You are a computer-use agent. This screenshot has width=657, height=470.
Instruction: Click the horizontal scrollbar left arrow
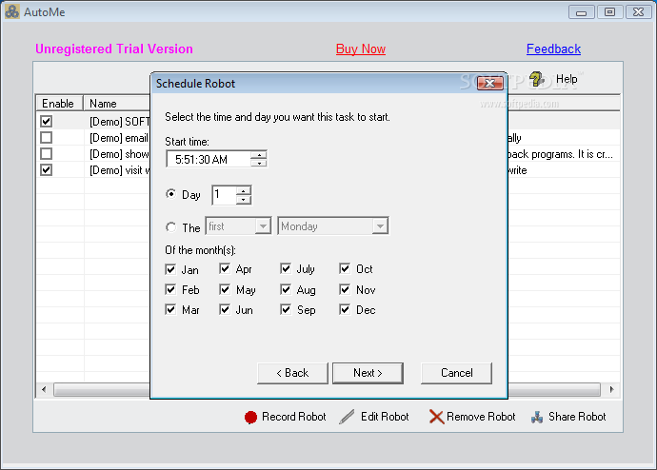coord(44,390)
